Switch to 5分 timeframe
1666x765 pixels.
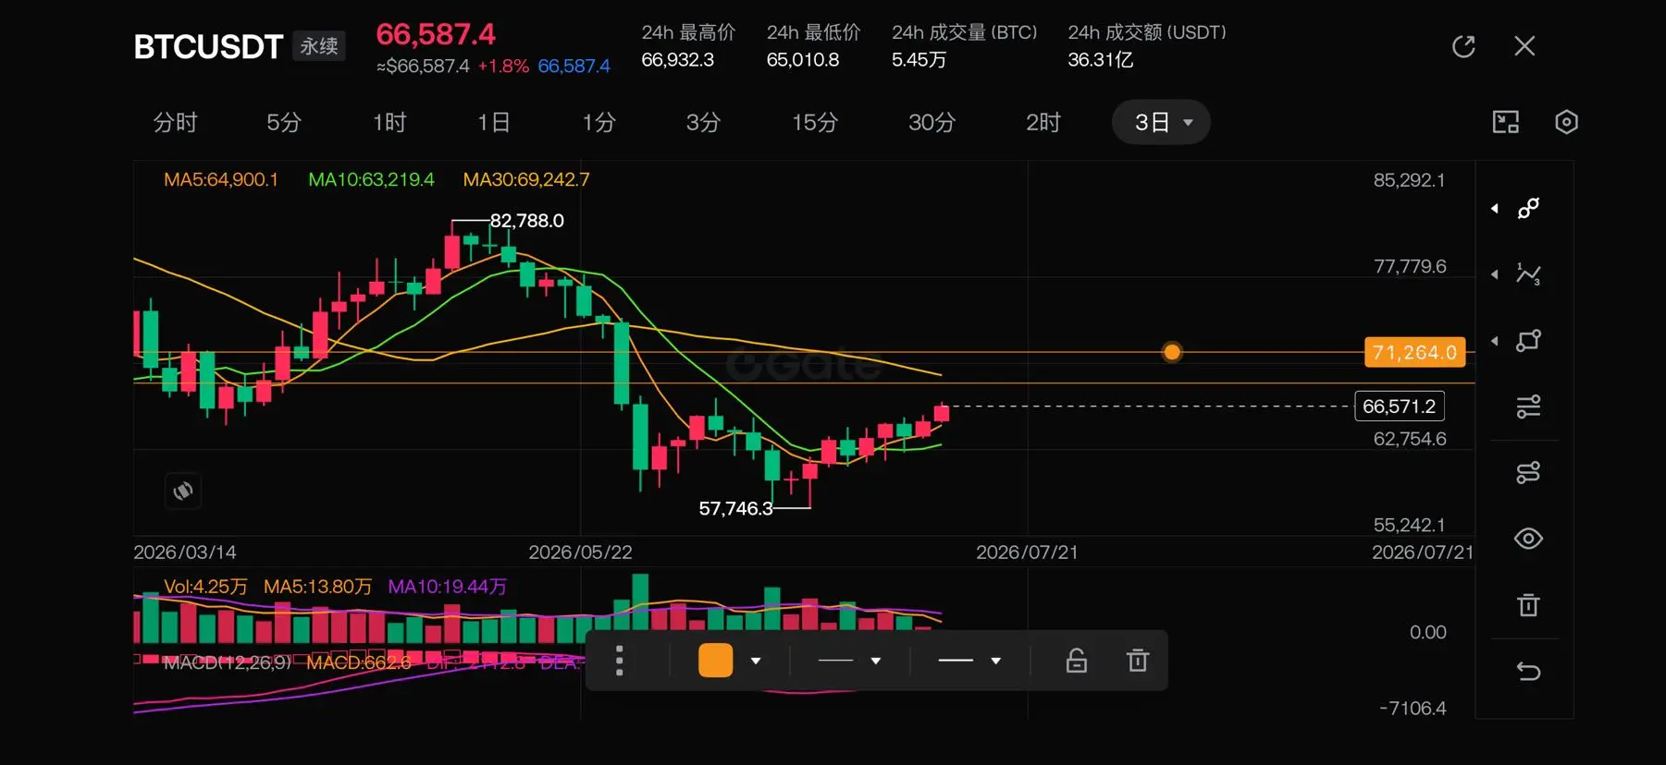pyautogui.click(x=284, y=122)
